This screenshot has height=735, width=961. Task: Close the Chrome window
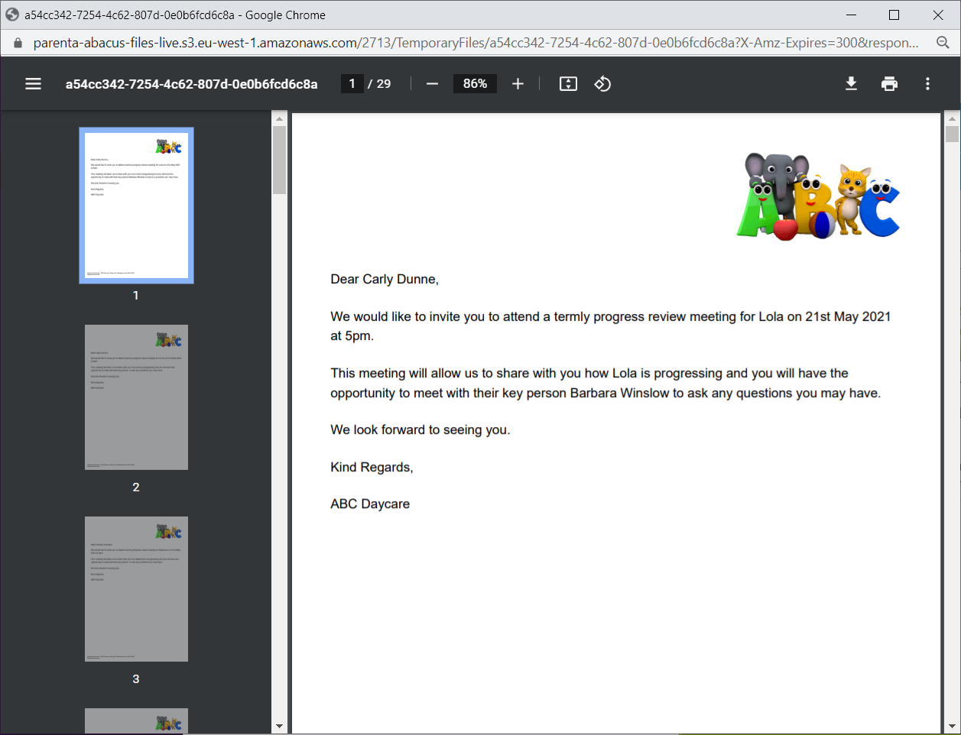938,15
